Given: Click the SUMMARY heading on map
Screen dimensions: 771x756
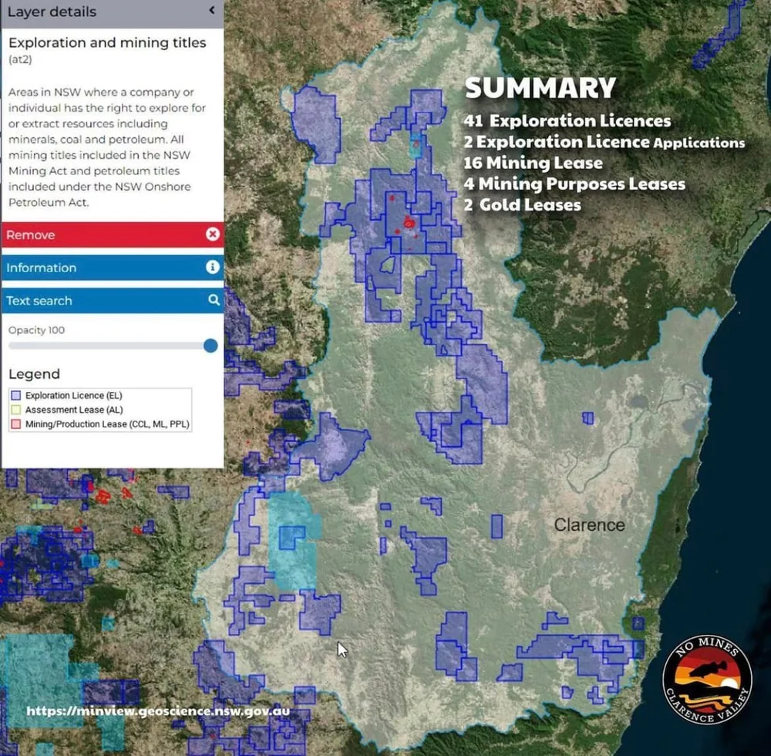Looking at the screenshot, I should coord(538,88).
